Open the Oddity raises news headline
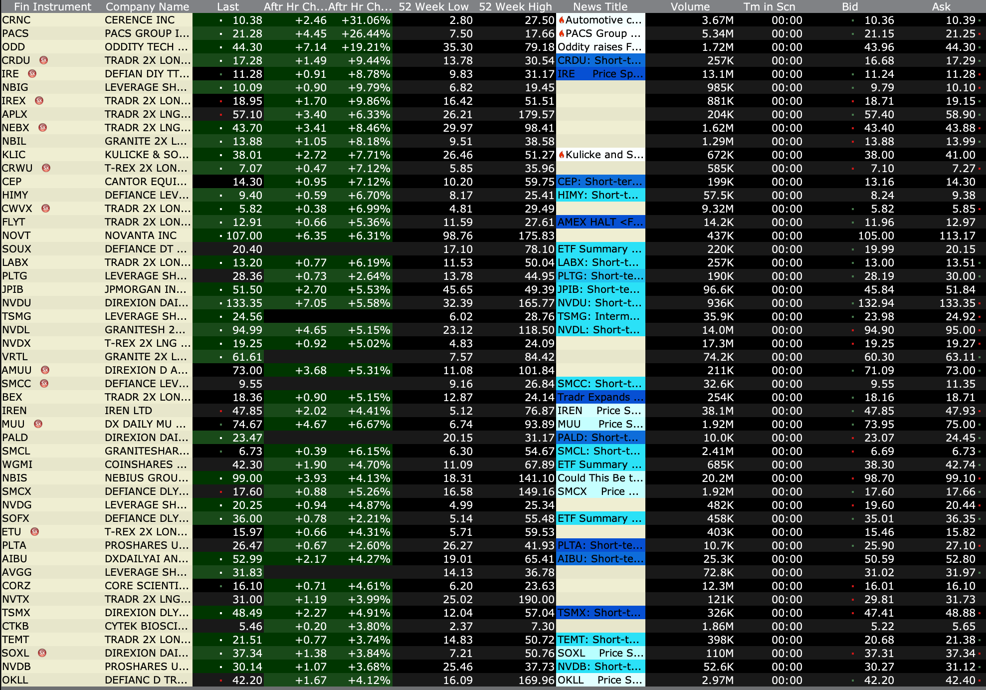Screen dimensions: 986x690 [x=599, y=47]
